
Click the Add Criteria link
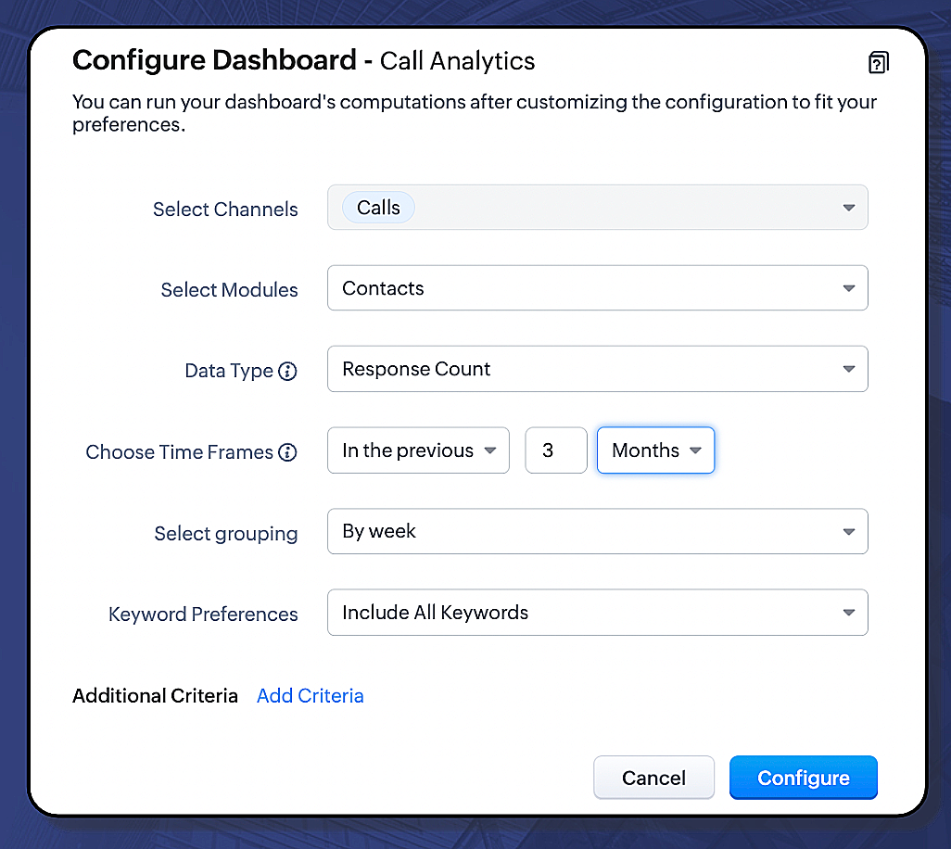(x=310, y=696)
